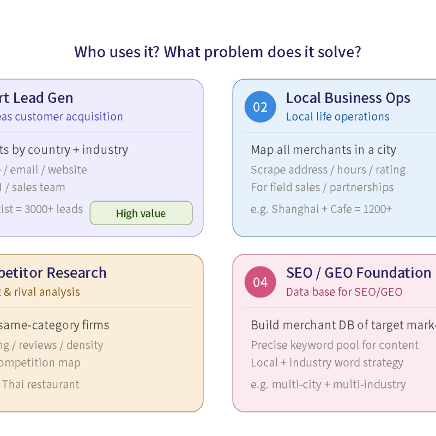The width and height of the screenshot is (436, 436).
Task: Select the Local Business Ops heading
Action: pos(348,98)
